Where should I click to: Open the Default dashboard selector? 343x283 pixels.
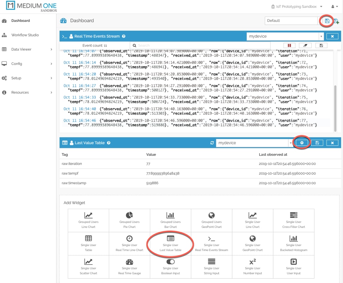click(291, 21)
